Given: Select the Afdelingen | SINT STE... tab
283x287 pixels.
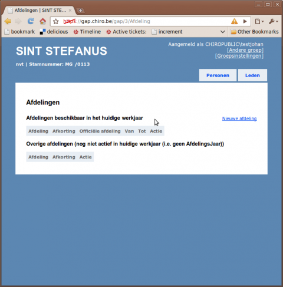Looking at the screenshot, I should click(40, 11).
